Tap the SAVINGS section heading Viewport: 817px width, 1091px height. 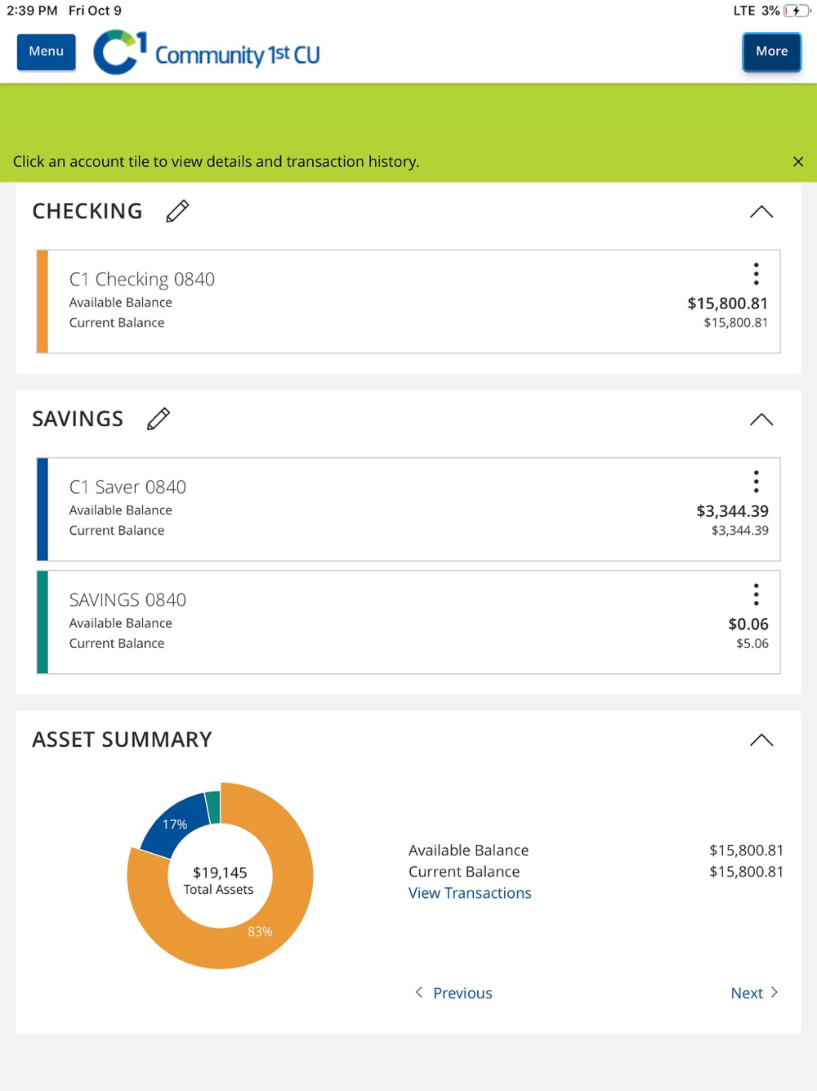pos(78,419)
